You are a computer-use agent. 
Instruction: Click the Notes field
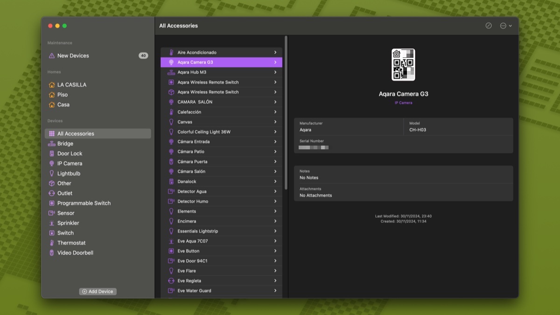click(403, 175)
